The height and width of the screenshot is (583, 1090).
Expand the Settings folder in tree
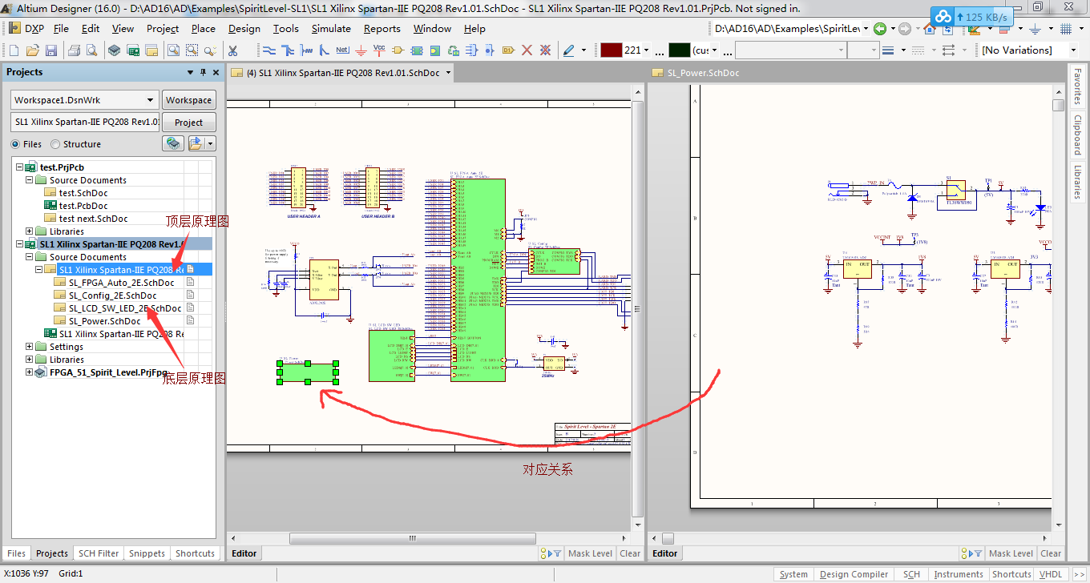coord(30,347)
